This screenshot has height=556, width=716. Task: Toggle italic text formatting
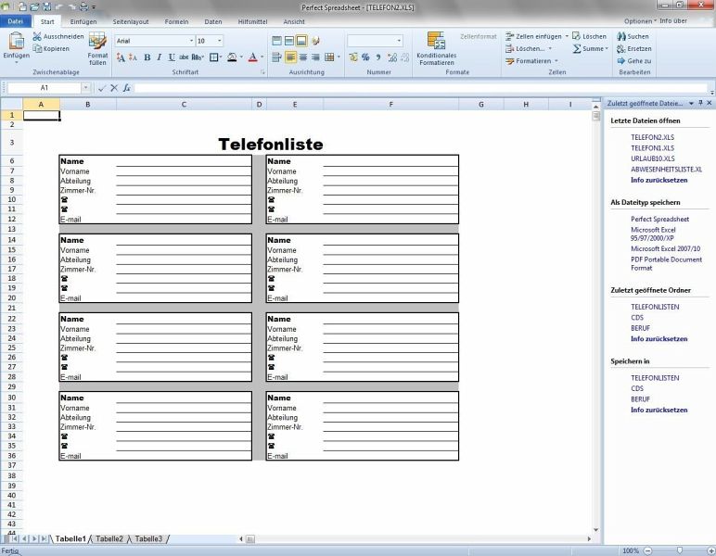pyautogui.click(x=160, y=57)
